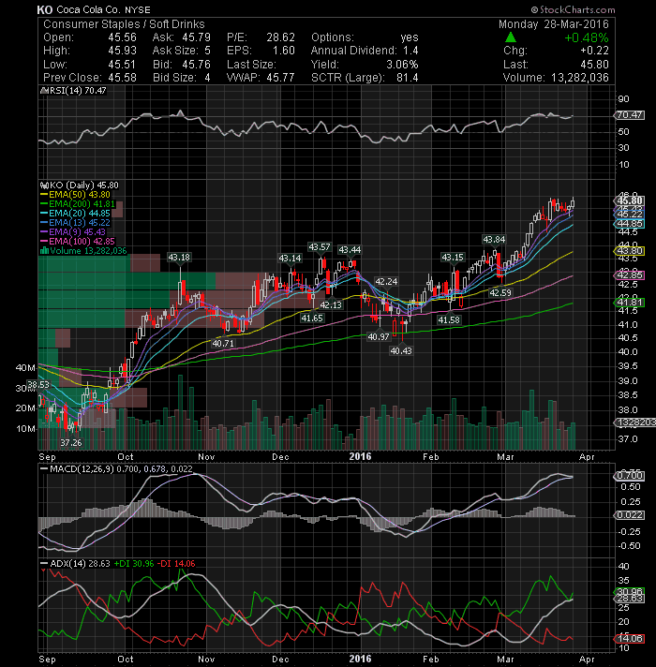
Task: Click the 43.44 price peak annotation
Action: pyautogui.click(x=350, y=250)
